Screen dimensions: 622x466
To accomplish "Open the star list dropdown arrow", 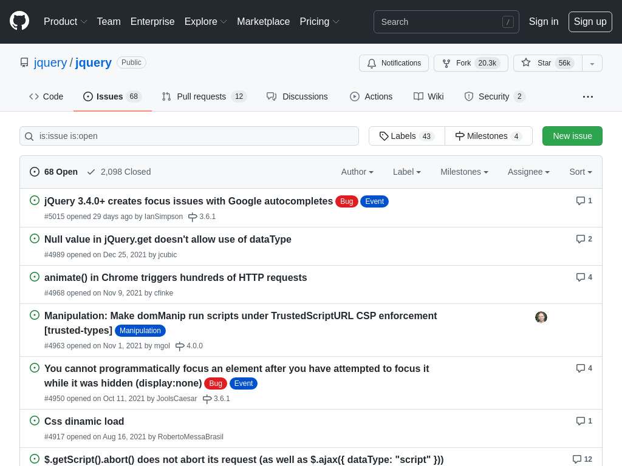I will click(x=592, y=63).
